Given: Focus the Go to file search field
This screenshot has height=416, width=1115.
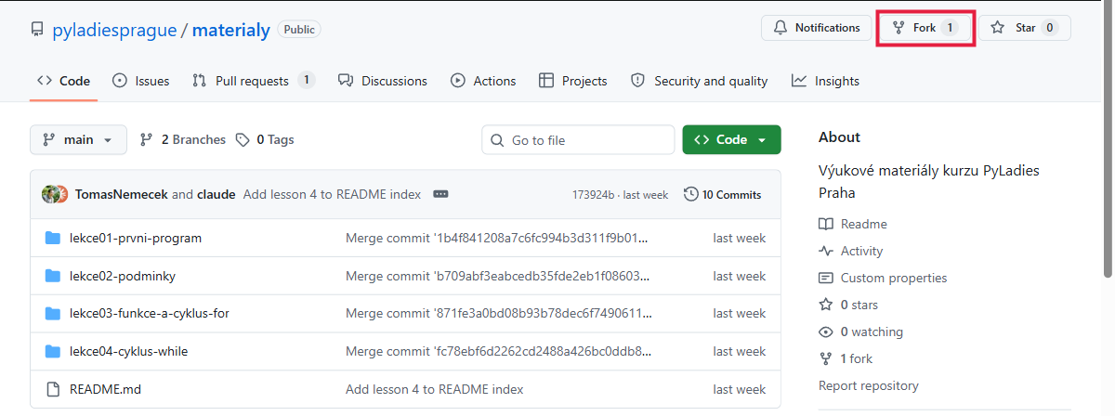Looking at the screenshot, I should point(578,140).
